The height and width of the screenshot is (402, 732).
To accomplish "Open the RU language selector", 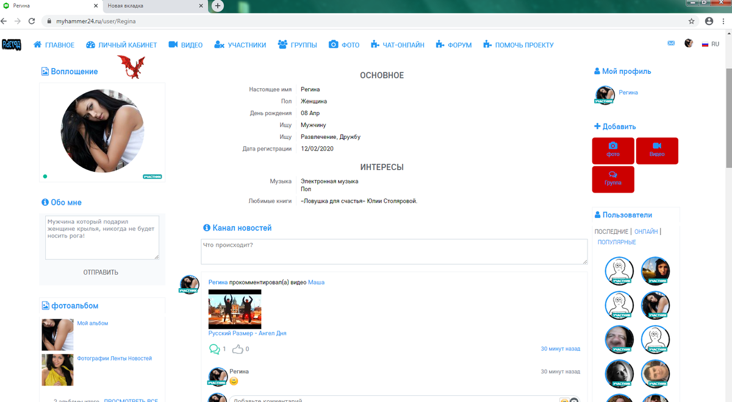I will pyautogui.click(x=710, y=44).
